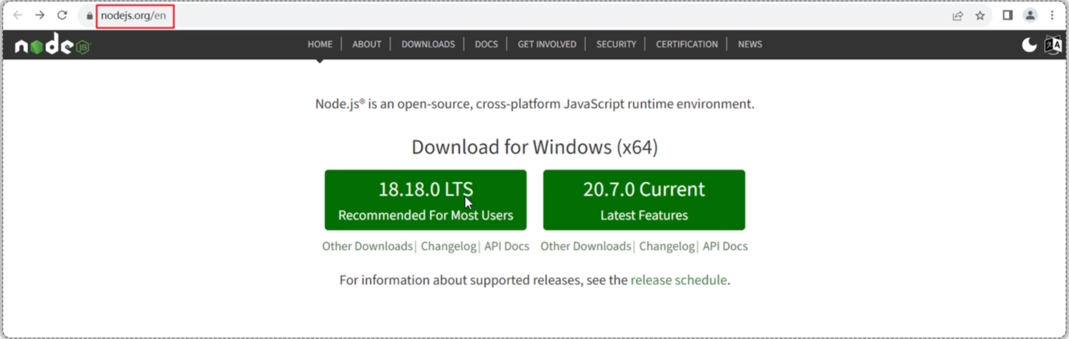Toggle dark mode moon icon
Viewport: 1069px width, 339px height.
click(x=1029, y=45)
